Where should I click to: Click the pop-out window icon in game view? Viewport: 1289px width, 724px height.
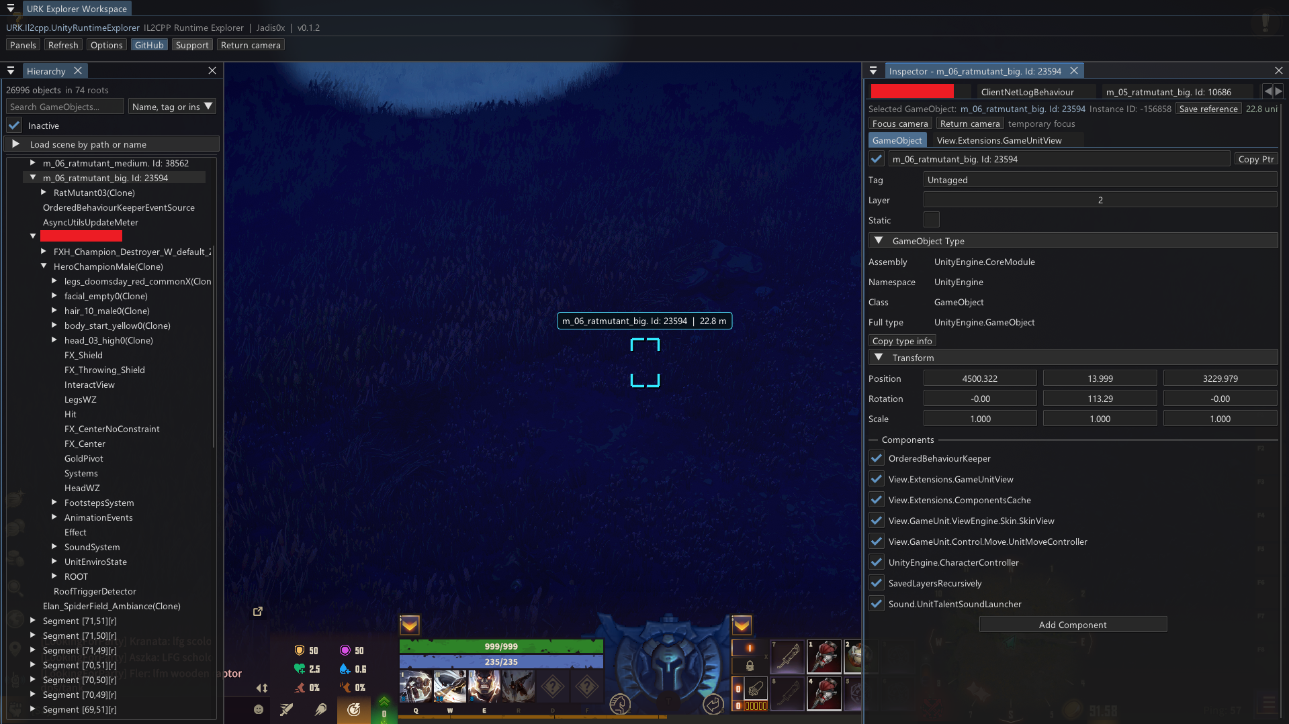(x=258, y=611)
